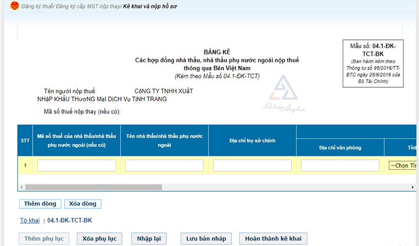Click the scrollbar left arrow
The height and width of the screenshot is (246, 419).
[21, 187]
